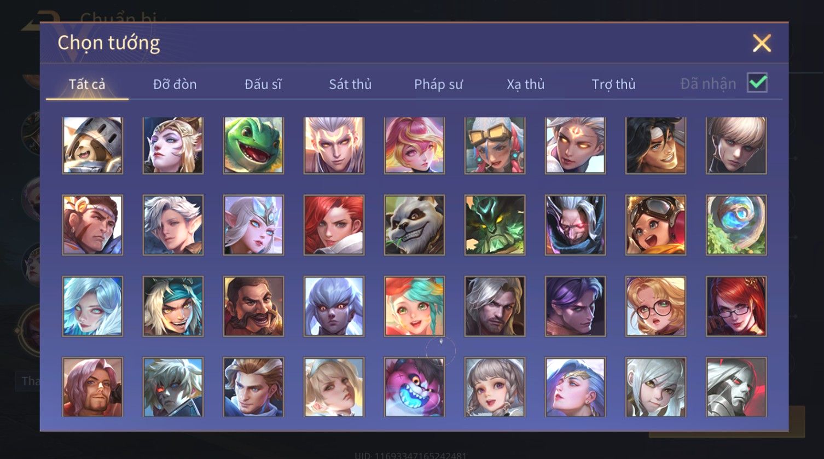Select the girl with aviator goggles hero
824x459 pixels.
(x=655, y=225)
